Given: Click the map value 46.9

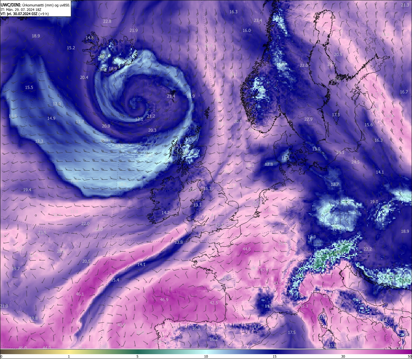Looking at the screenshot, I should (164, 300).
